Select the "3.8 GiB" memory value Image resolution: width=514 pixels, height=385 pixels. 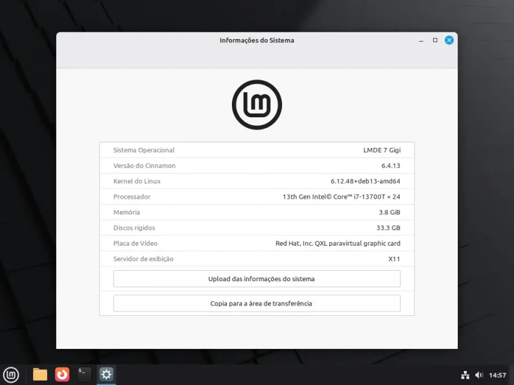coord(390,212)
